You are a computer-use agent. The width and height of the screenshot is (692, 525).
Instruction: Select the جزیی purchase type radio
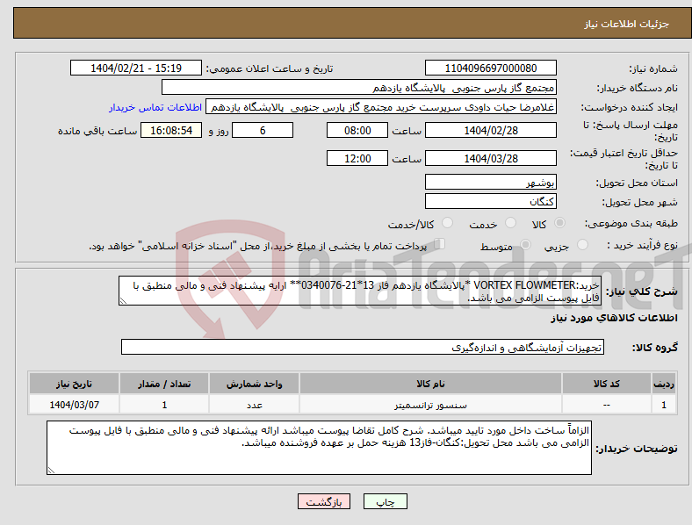[x=582, y=245]
